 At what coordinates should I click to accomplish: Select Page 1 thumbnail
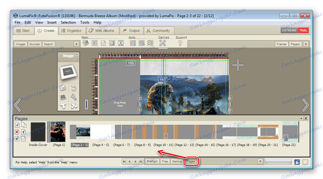(58, 132)
